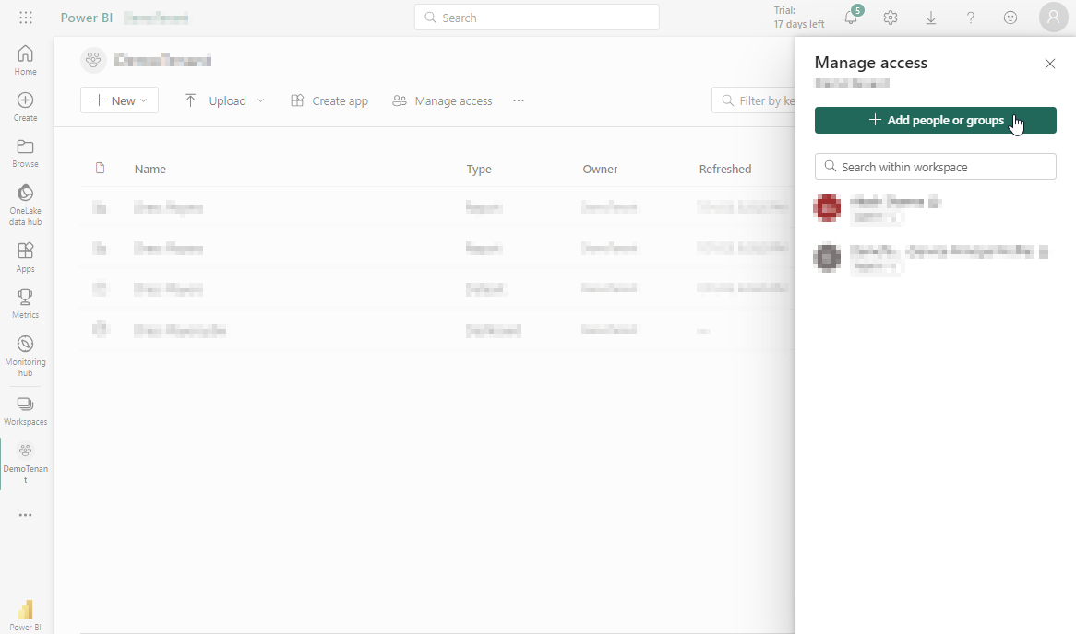Open the help question mark
This screenshot has width=1076, height=634.
(970, 18)
